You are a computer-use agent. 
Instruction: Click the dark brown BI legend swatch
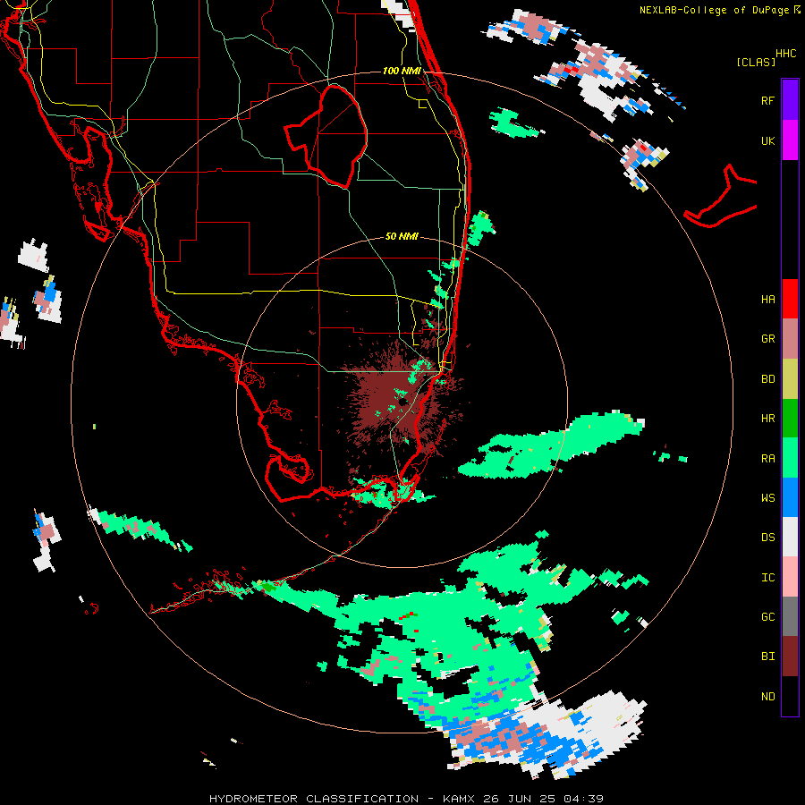(x=790, y=657)
